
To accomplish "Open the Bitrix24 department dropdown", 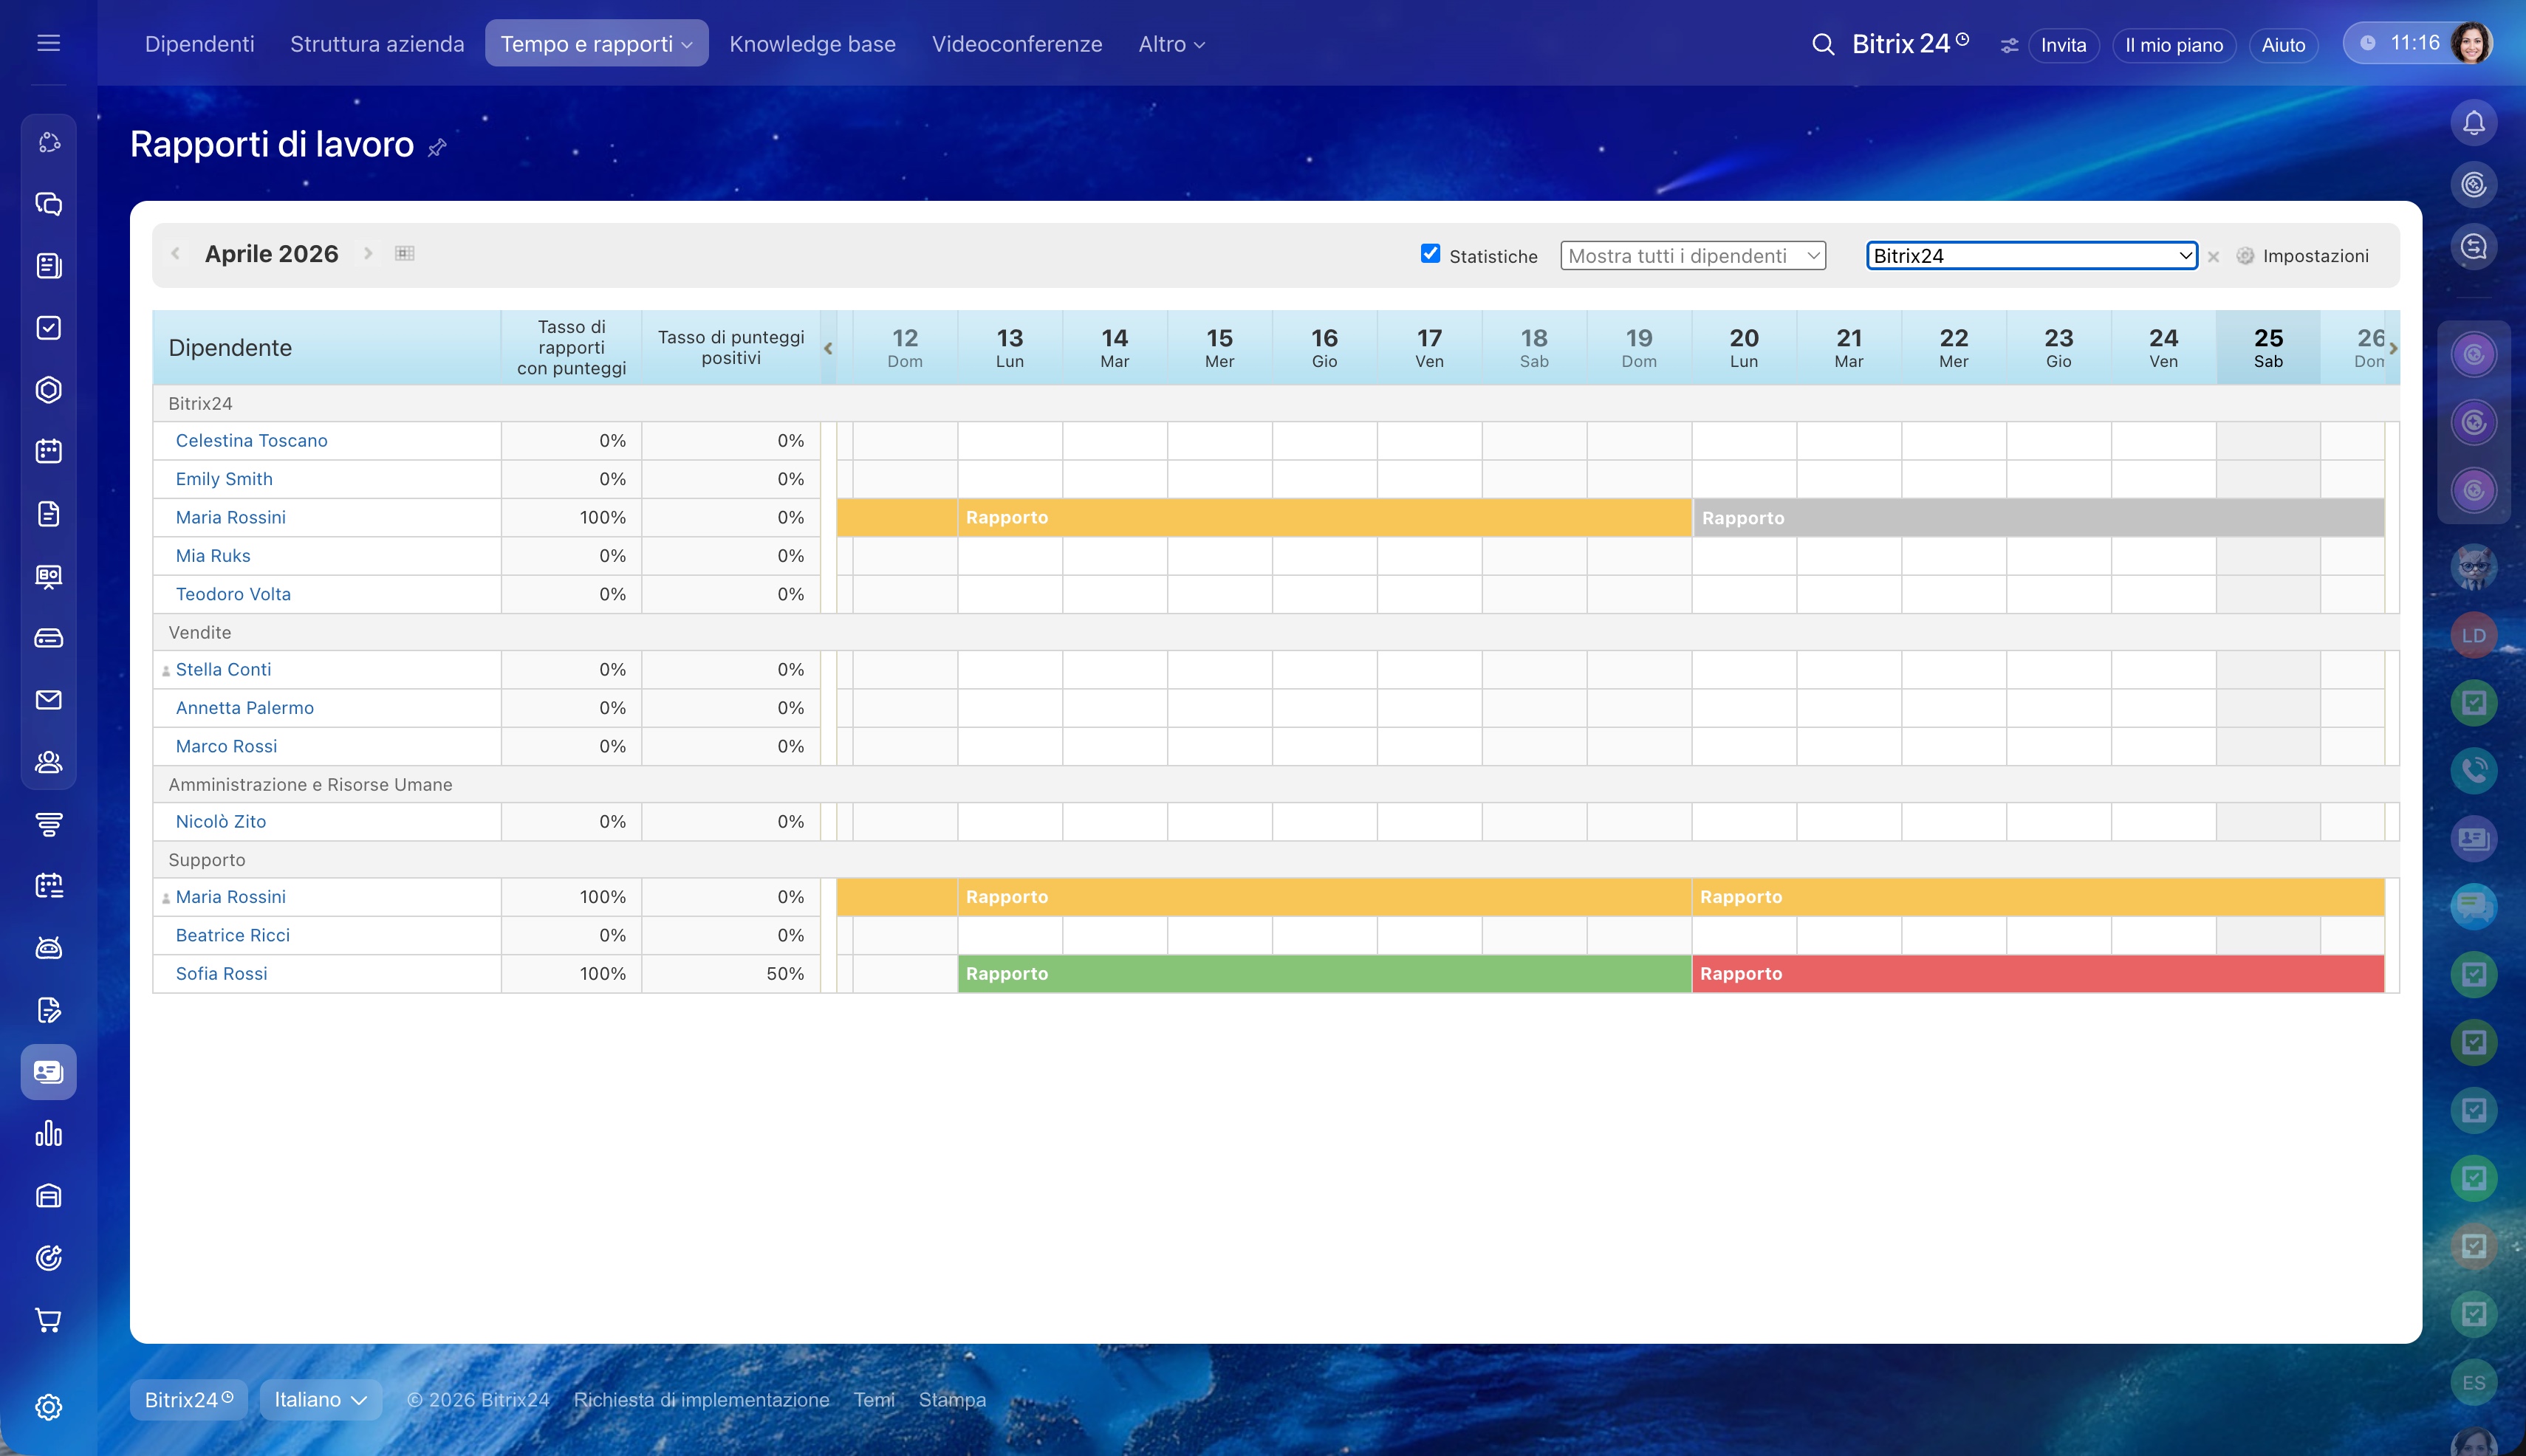I will coord(2031,256).
